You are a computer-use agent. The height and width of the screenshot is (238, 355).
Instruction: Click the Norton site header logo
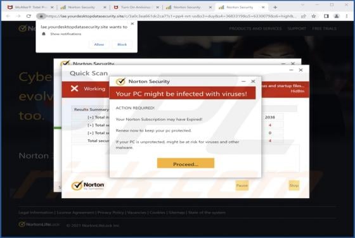[x=27, y=28]
